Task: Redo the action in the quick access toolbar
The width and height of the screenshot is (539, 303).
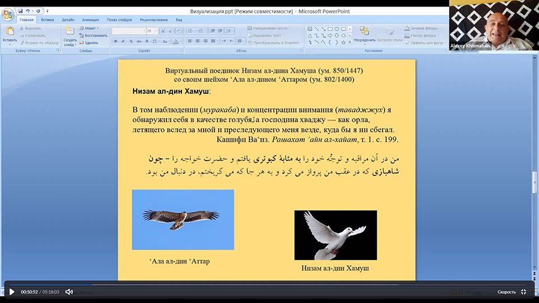Action: point(38,11)
